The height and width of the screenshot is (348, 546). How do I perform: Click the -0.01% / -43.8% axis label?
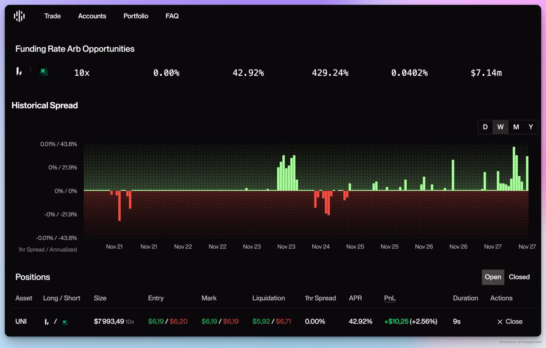pyautogui.click(x=56, y=238)
